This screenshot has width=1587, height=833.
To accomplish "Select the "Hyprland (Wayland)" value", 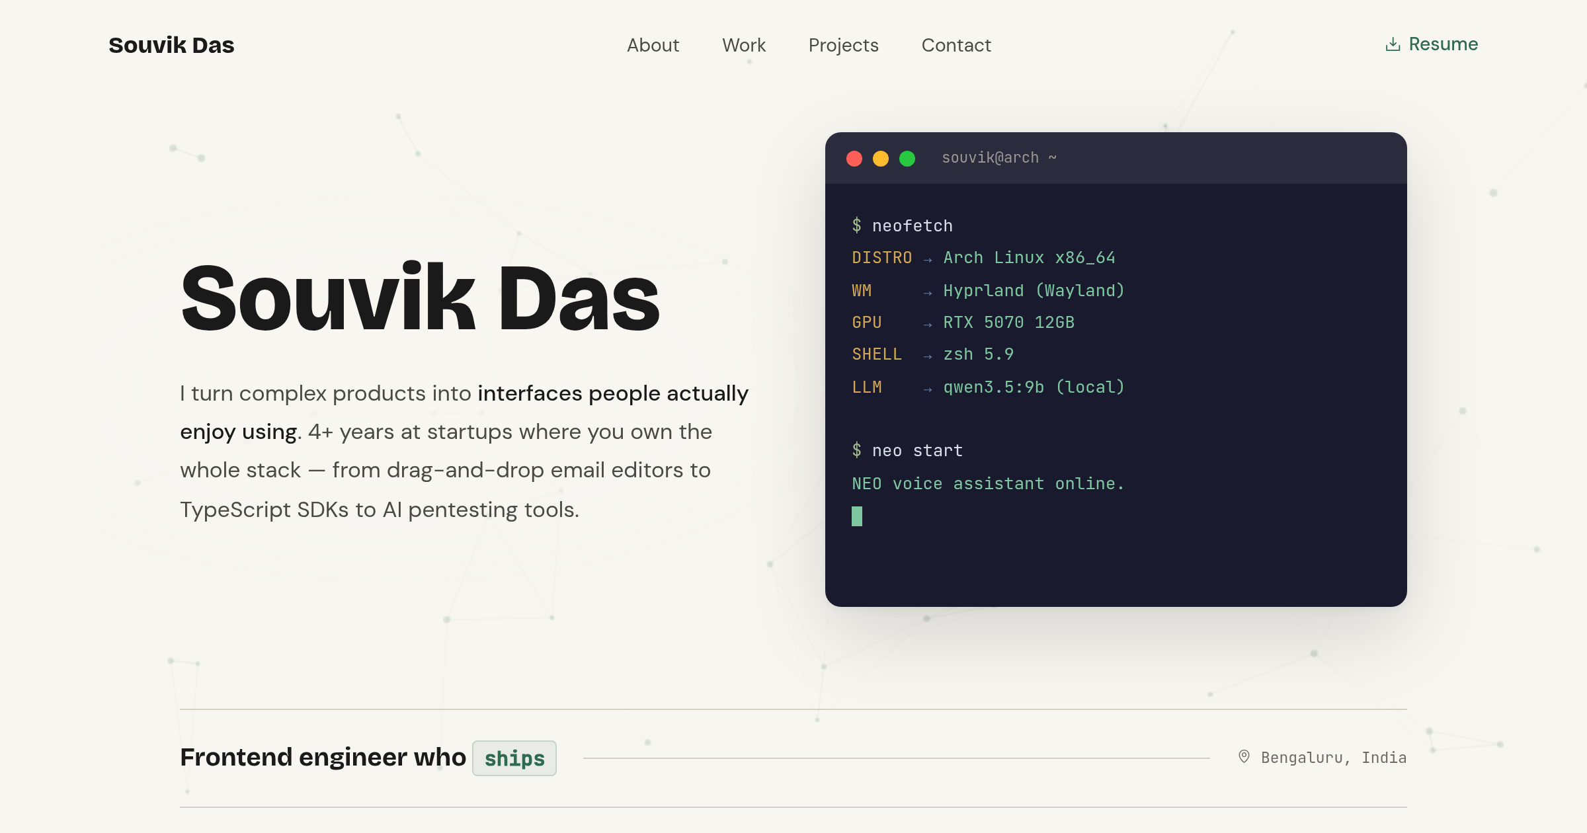I will pos(1034,291).
